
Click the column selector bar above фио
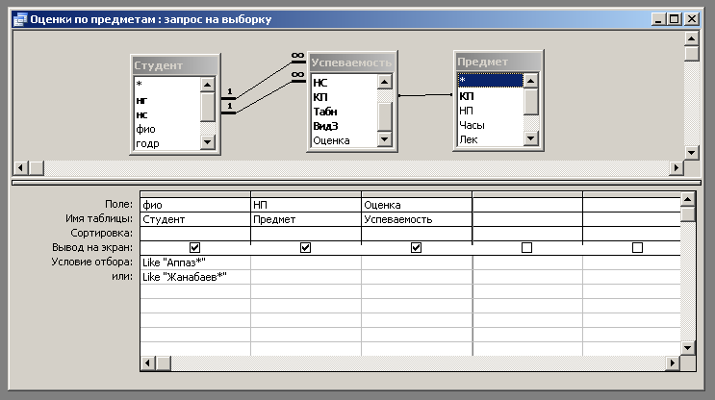[195, 194]
